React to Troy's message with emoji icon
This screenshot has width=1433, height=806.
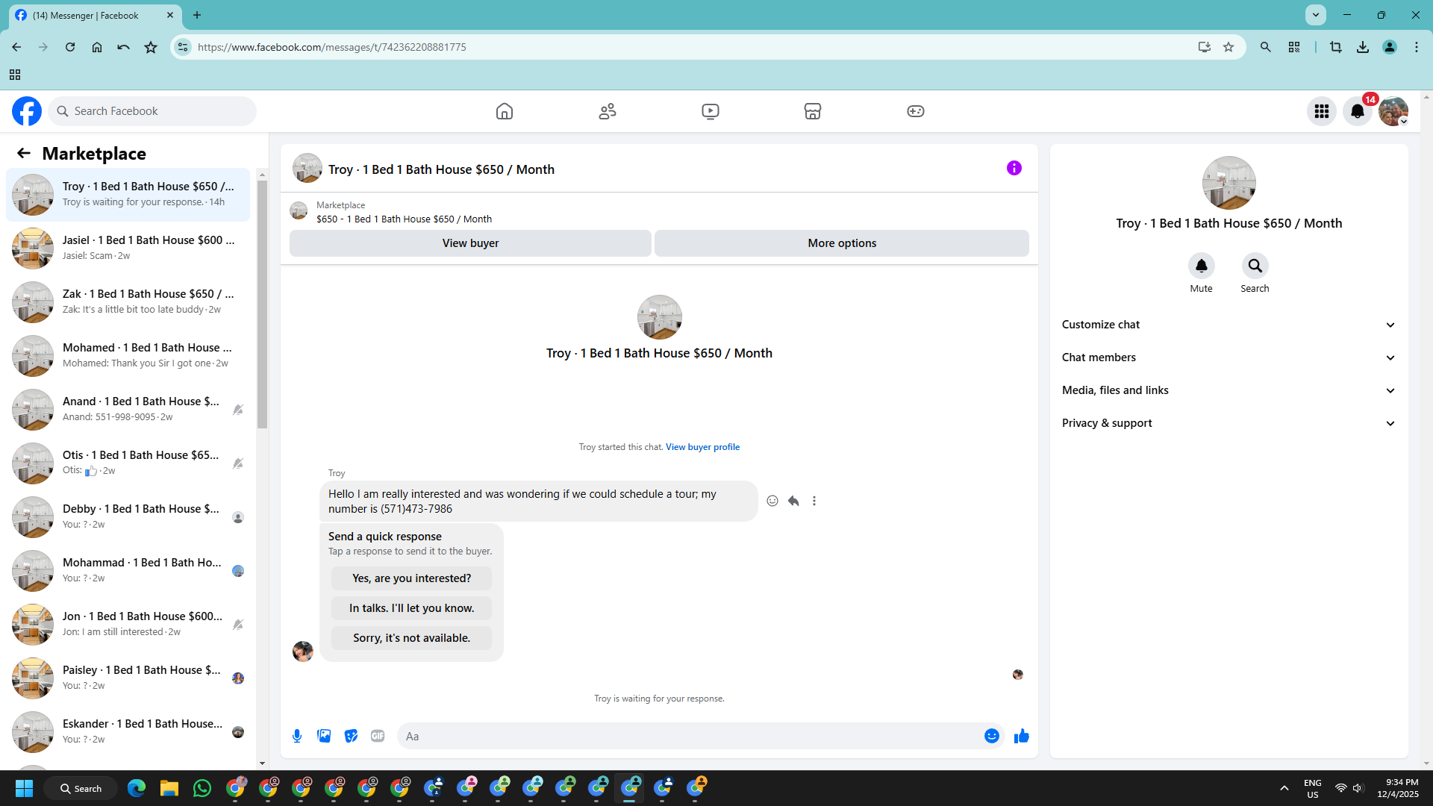pos(772,501)
